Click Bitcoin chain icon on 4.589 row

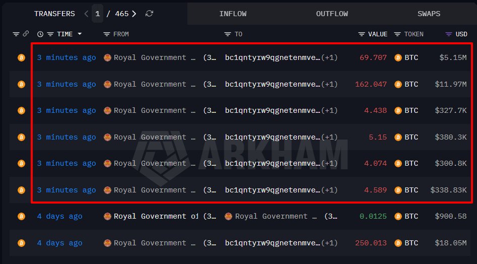point(21,190)
